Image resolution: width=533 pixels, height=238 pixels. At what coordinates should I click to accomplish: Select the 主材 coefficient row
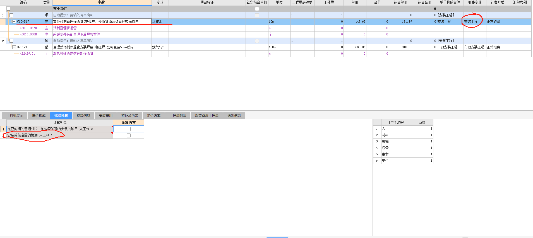point(403,154)
